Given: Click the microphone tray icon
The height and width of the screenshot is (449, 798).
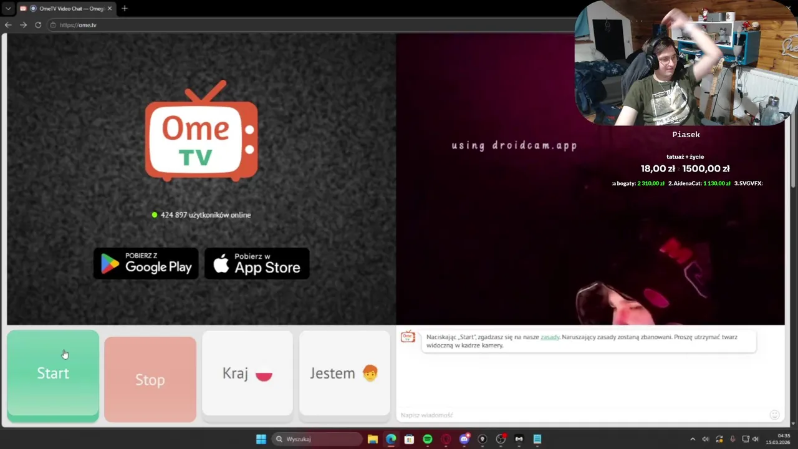Looking at the screenshot, I should (x=733, y=439).
